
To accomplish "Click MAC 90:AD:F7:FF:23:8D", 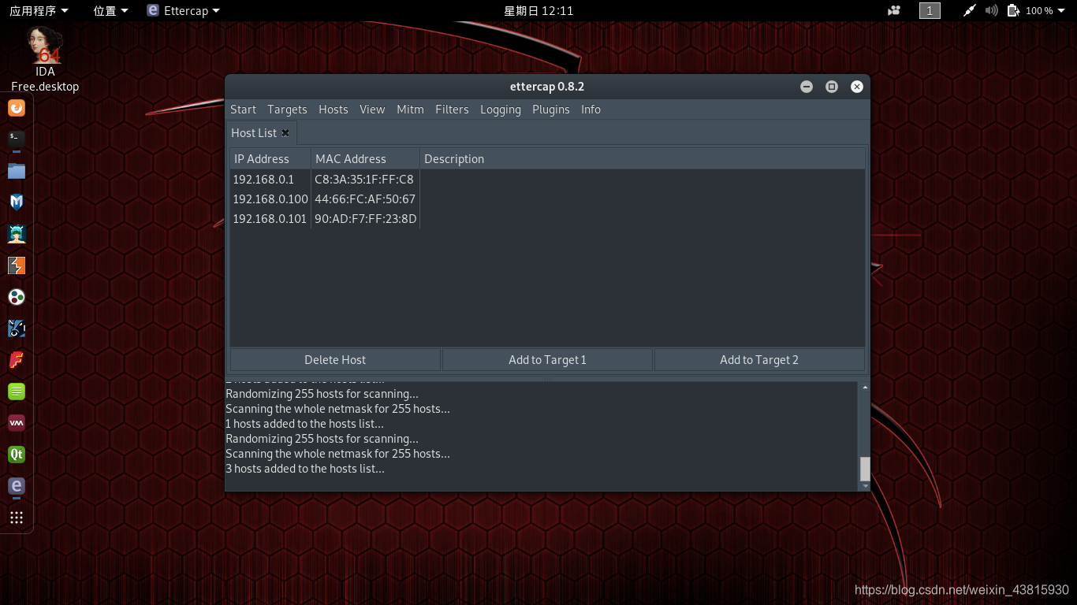I will [x=366, y=219].
